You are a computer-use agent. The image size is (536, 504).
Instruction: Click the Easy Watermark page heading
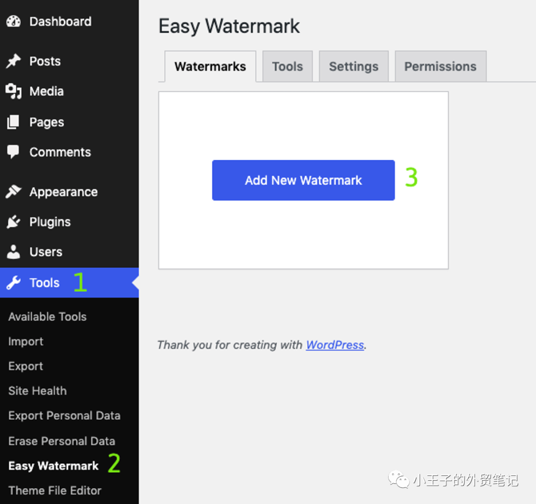coord(229,26)
